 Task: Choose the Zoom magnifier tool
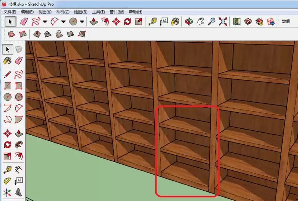click(211, 21)
